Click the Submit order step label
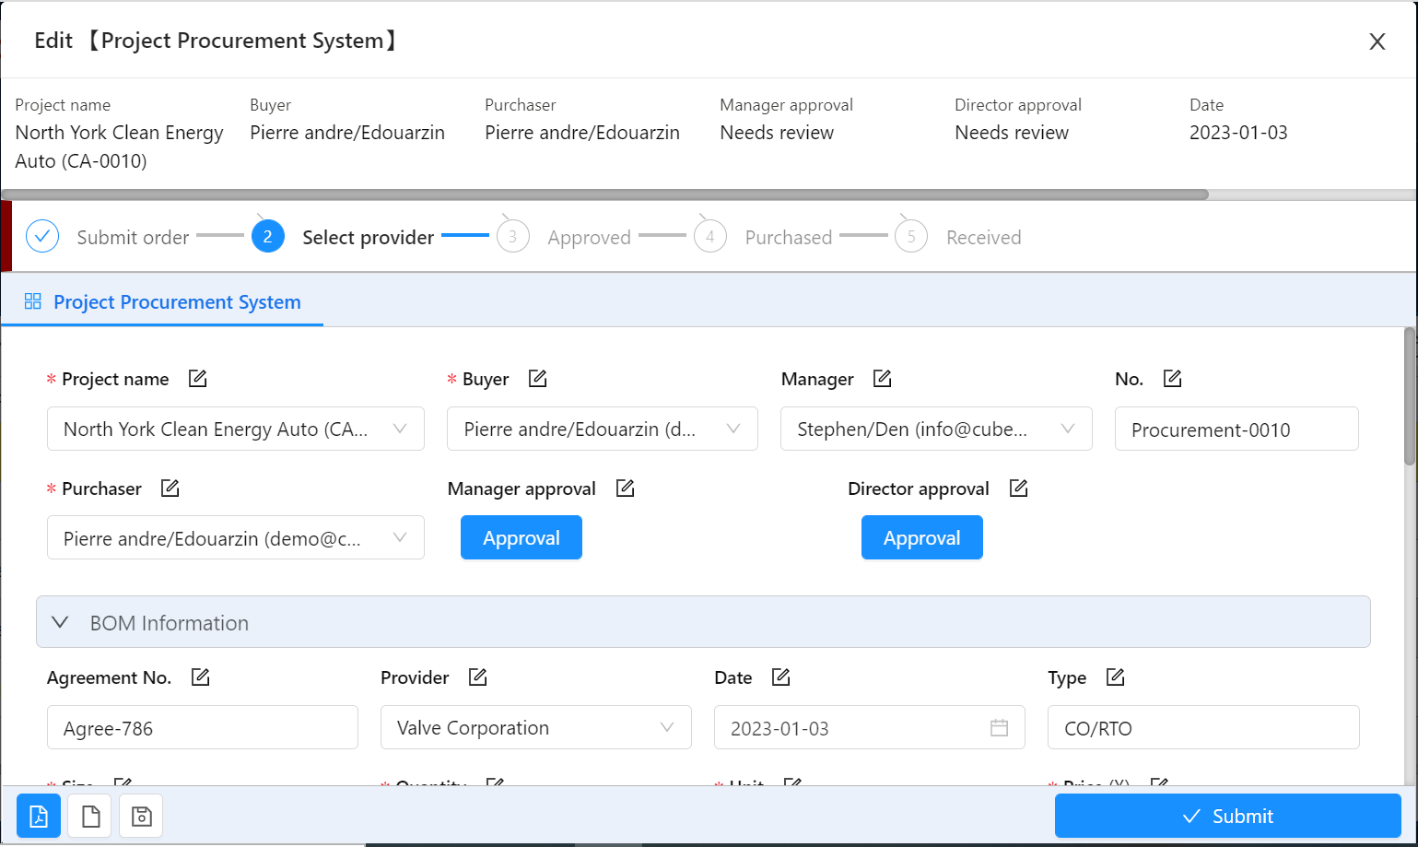This screenshot has height=847, width=1418. (133, 237)
